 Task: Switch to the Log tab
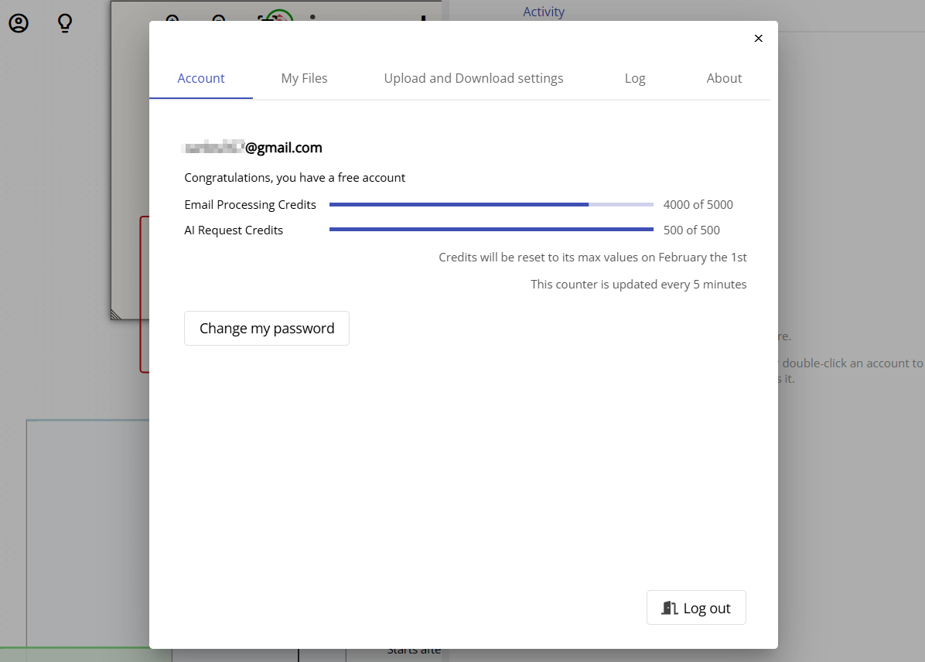[634, 78]
